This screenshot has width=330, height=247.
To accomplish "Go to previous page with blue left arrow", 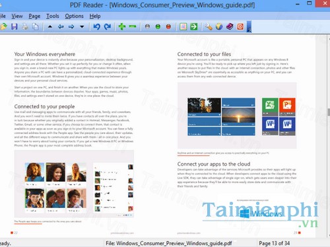I will click(x=61, y=26).
